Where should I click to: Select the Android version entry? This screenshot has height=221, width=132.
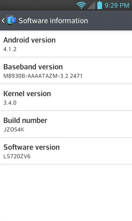pyautogui.click(x=66, y=44)
